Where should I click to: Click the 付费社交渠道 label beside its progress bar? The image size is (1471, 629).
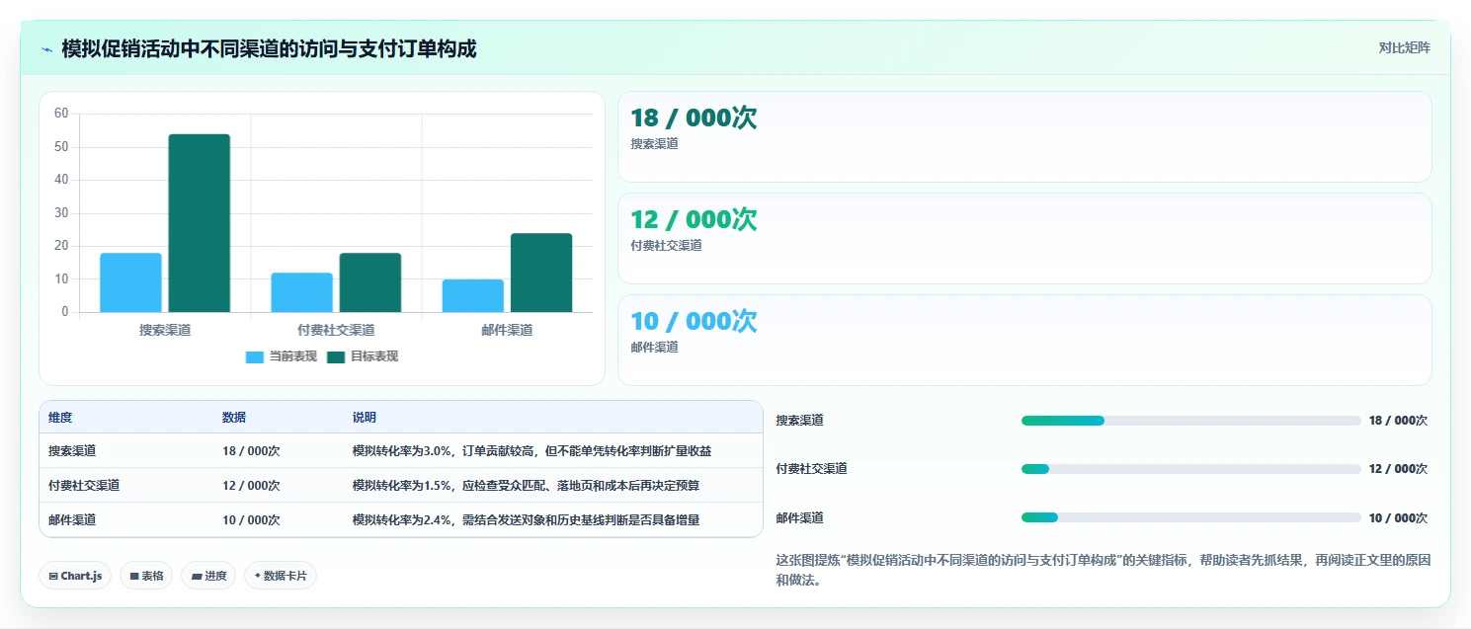(812, 469)
